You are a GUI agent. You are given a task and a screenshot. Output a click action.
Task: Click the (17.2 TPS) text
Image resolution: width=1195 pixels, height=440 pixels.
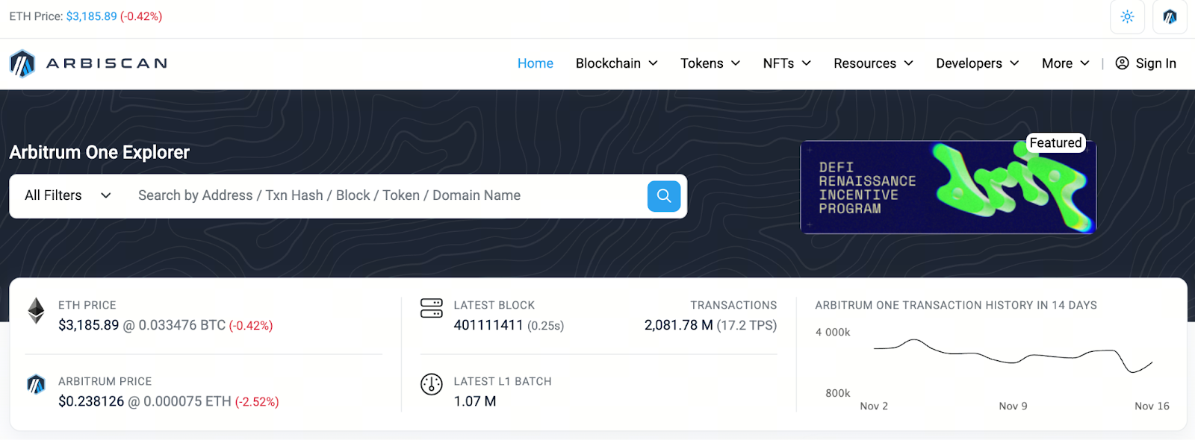click(747, 325)
